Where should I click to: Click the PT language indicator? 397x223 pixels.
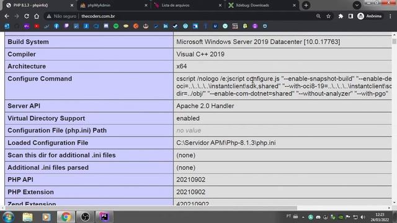coord(288,216)
